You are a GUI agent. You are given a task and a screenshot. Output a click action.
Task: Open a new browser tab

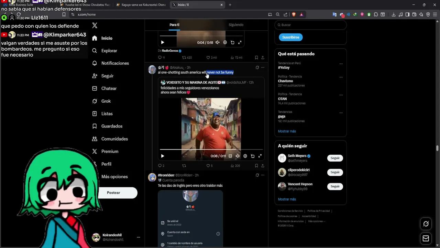pos(230,5)
